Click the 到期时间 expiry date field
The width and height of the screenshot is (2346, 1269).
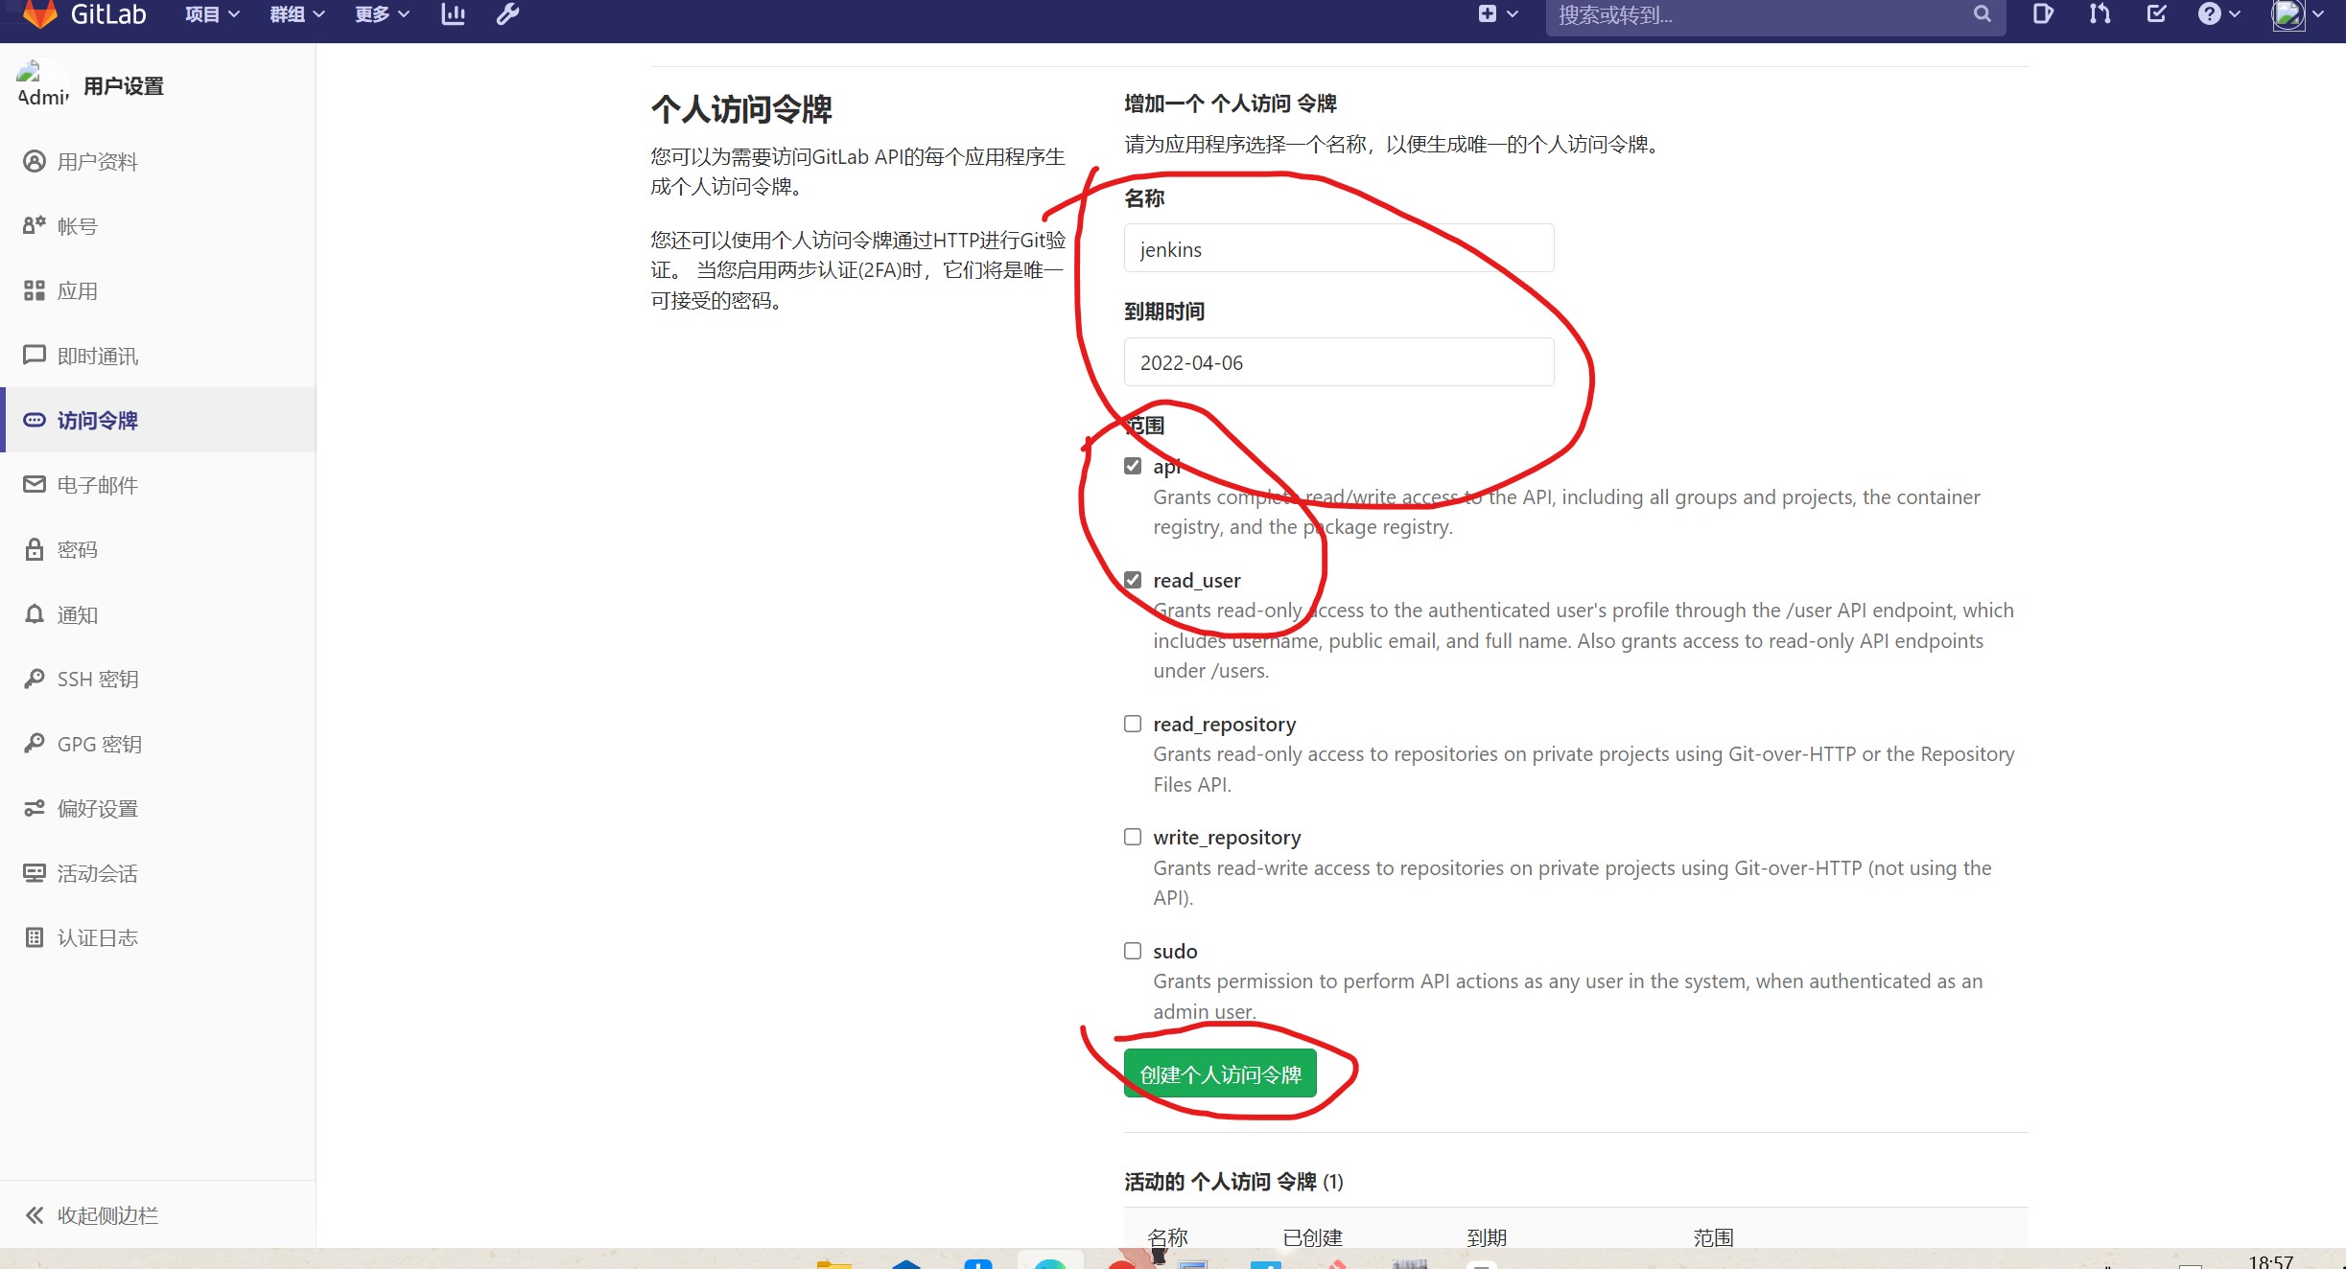click(1338, 362)
